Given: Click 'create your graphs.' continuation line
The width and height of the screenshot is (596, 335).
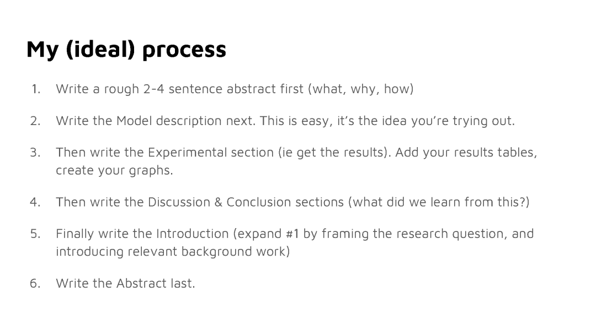Looking at the screenshot, I should (x=114, y=170).
